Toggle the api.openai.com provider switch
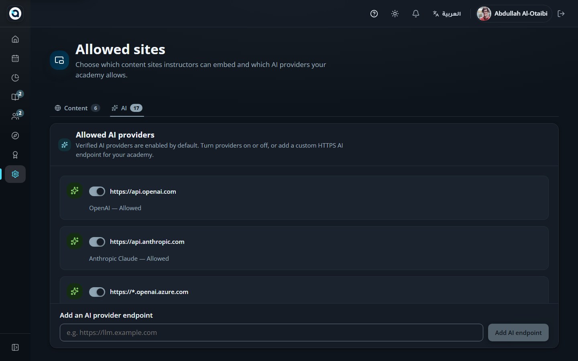This screenshot has width=578, height=361. point(97,191)
